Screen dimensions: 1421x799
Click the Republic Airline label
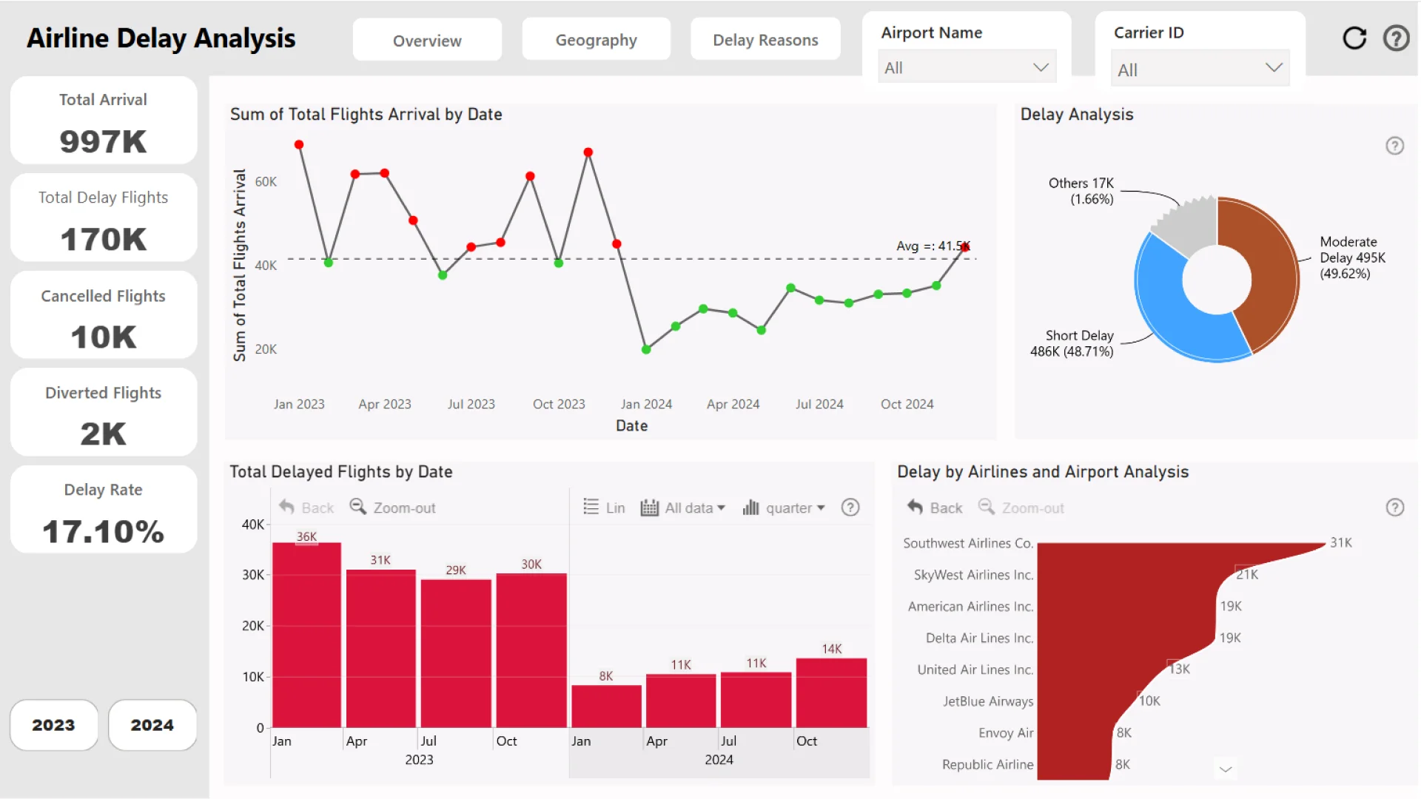coord(987,764)
